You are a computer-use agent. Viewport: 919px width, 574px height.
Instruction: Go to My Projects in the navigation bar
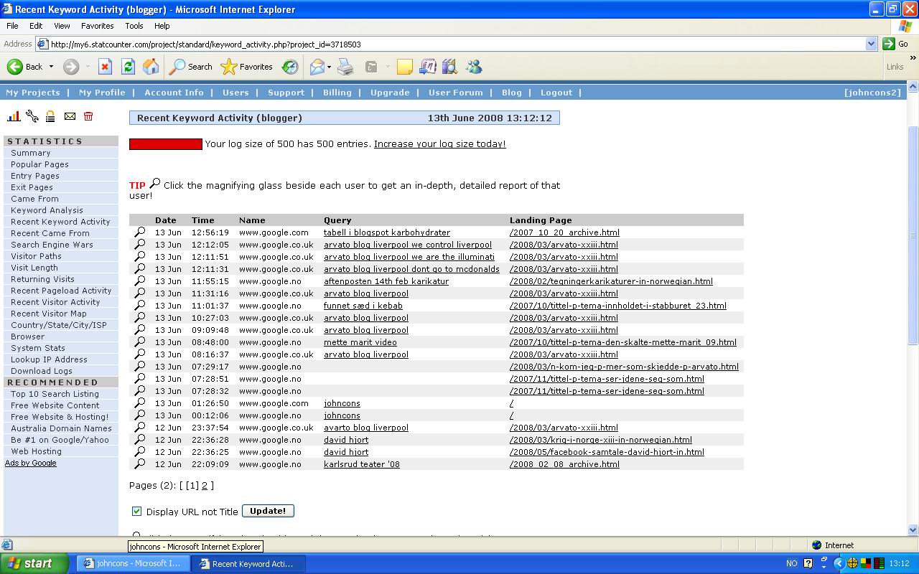tap(33, 93)
